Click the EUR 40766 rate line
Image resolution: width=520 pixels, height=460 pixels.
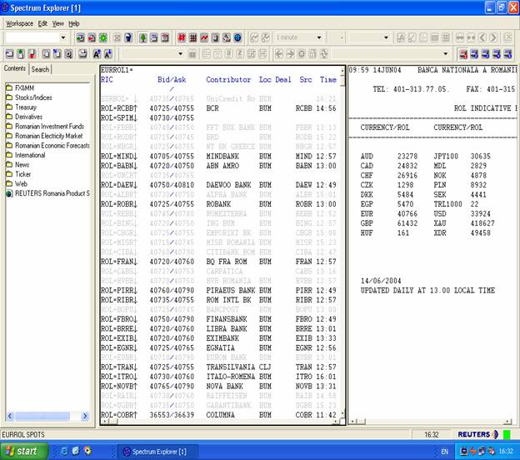389,214
